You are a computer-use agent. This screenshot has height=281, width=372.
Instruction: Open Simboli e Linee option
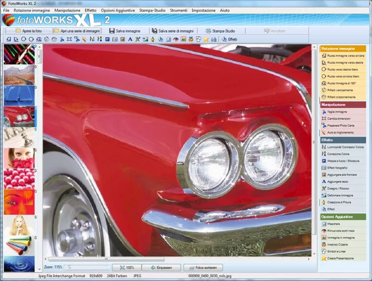(343, 251)
